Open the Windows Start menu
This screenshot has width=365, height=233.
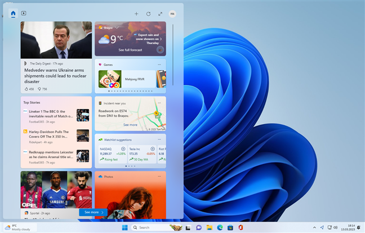[x=125, y=227]
